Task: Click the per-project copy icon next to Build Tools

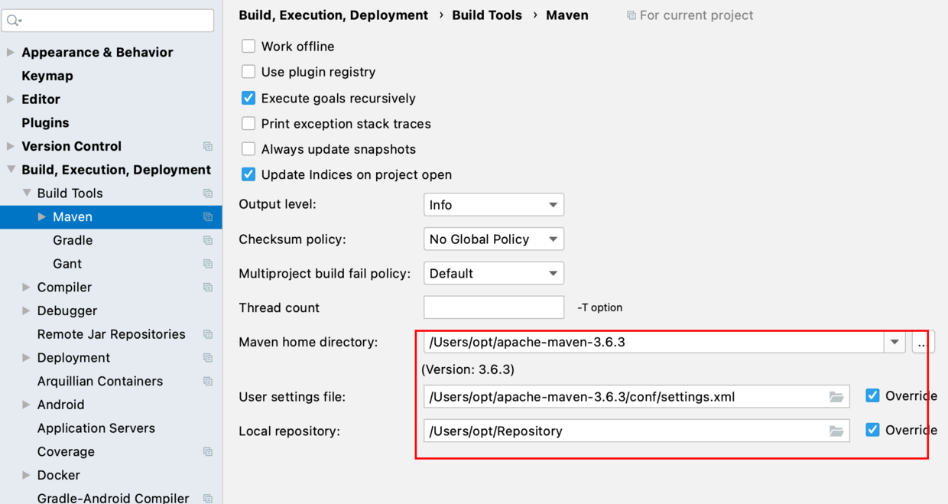Action: click(x=208, y=193)
